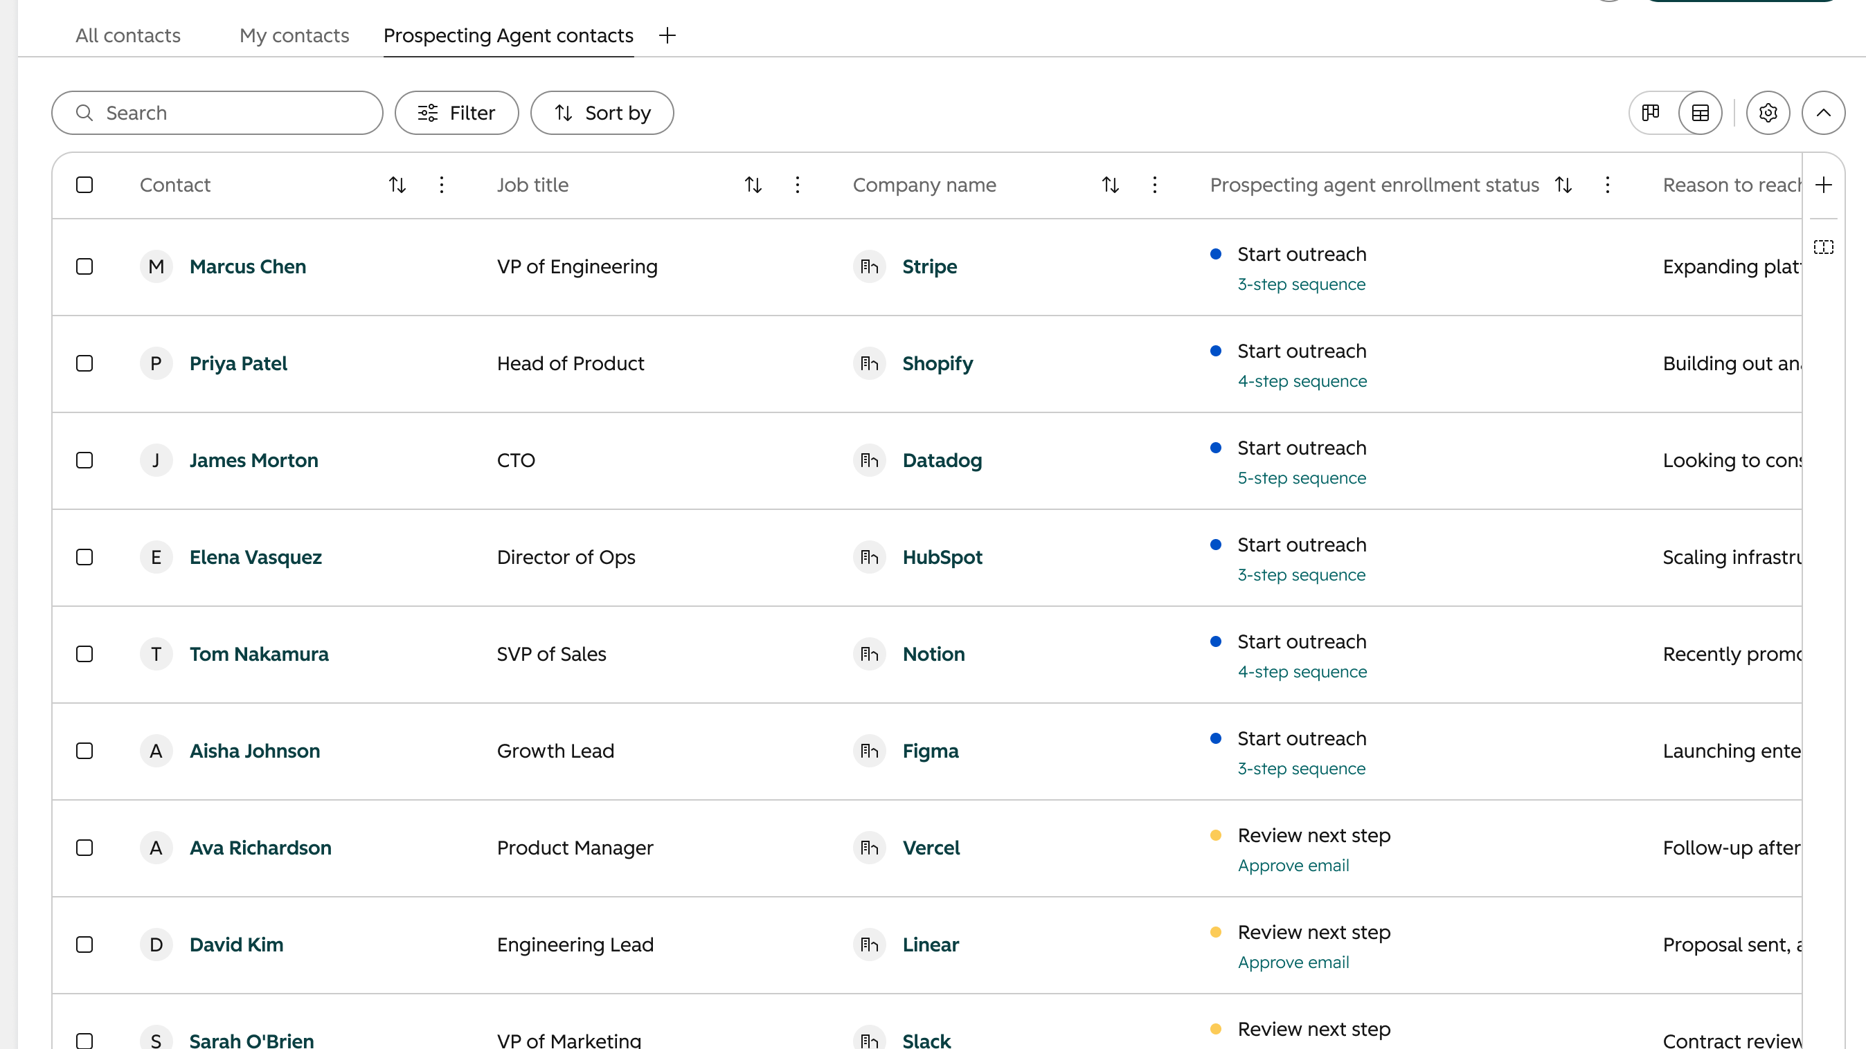Open HubSpot company page
Viewport: 1866px width, 1049px height.
[942, 558]
